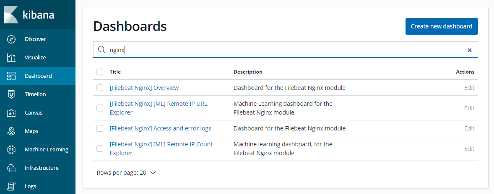The image size is (494, 194).
Task: Click the Actions column header
Action: (x=465, y=72)
